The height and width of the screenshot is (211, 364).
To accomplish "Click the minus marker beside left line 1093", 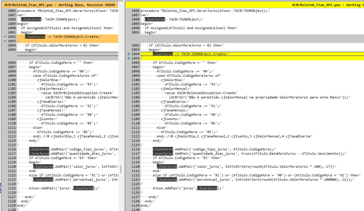I will tap(5, 41).
